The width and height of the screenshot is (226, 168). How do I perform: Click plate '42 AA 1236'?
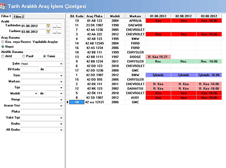[x=94, y=30]
